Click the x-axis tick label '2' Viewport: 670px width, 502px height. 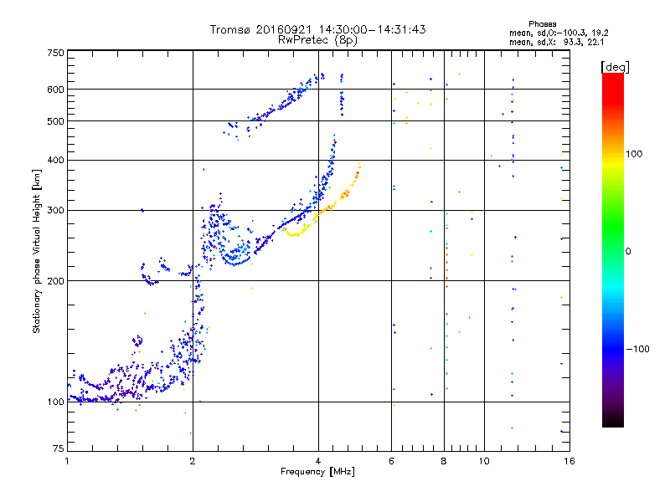[193, 461]
